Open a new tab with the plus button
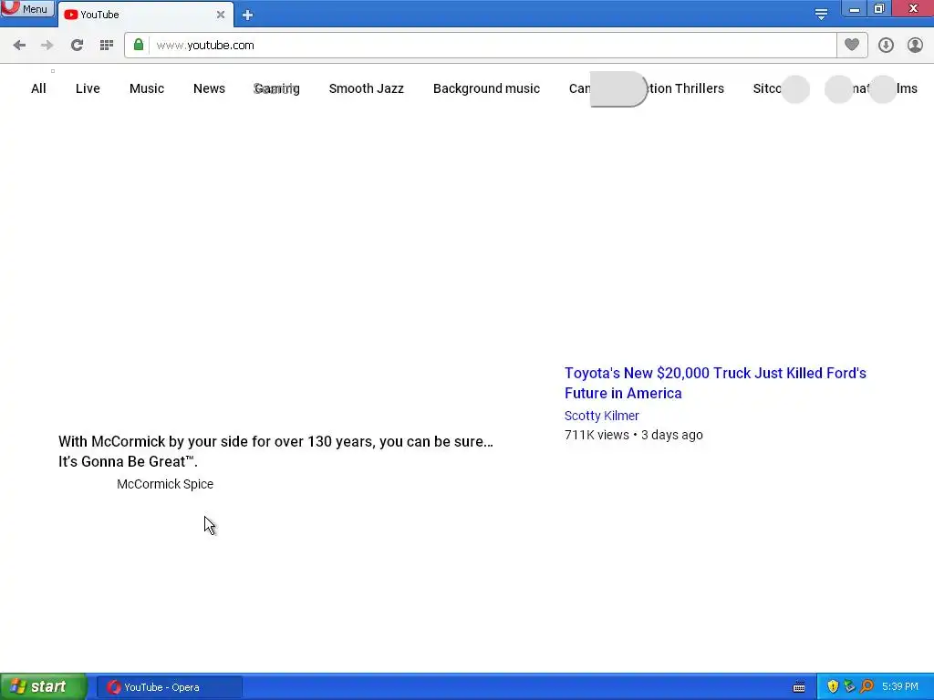934x700 pixels. [248, 15]
